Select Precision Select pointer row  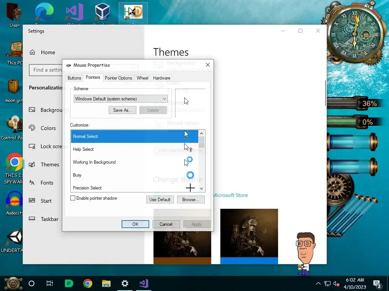pos(134,188)
